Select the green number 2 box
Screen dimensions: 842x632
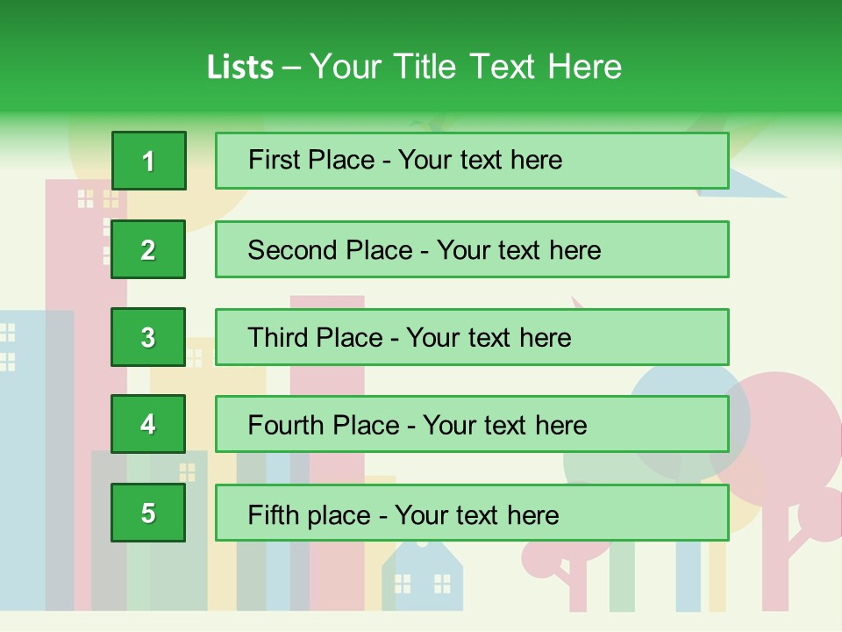pyautogui.click(x=148, y=249)
